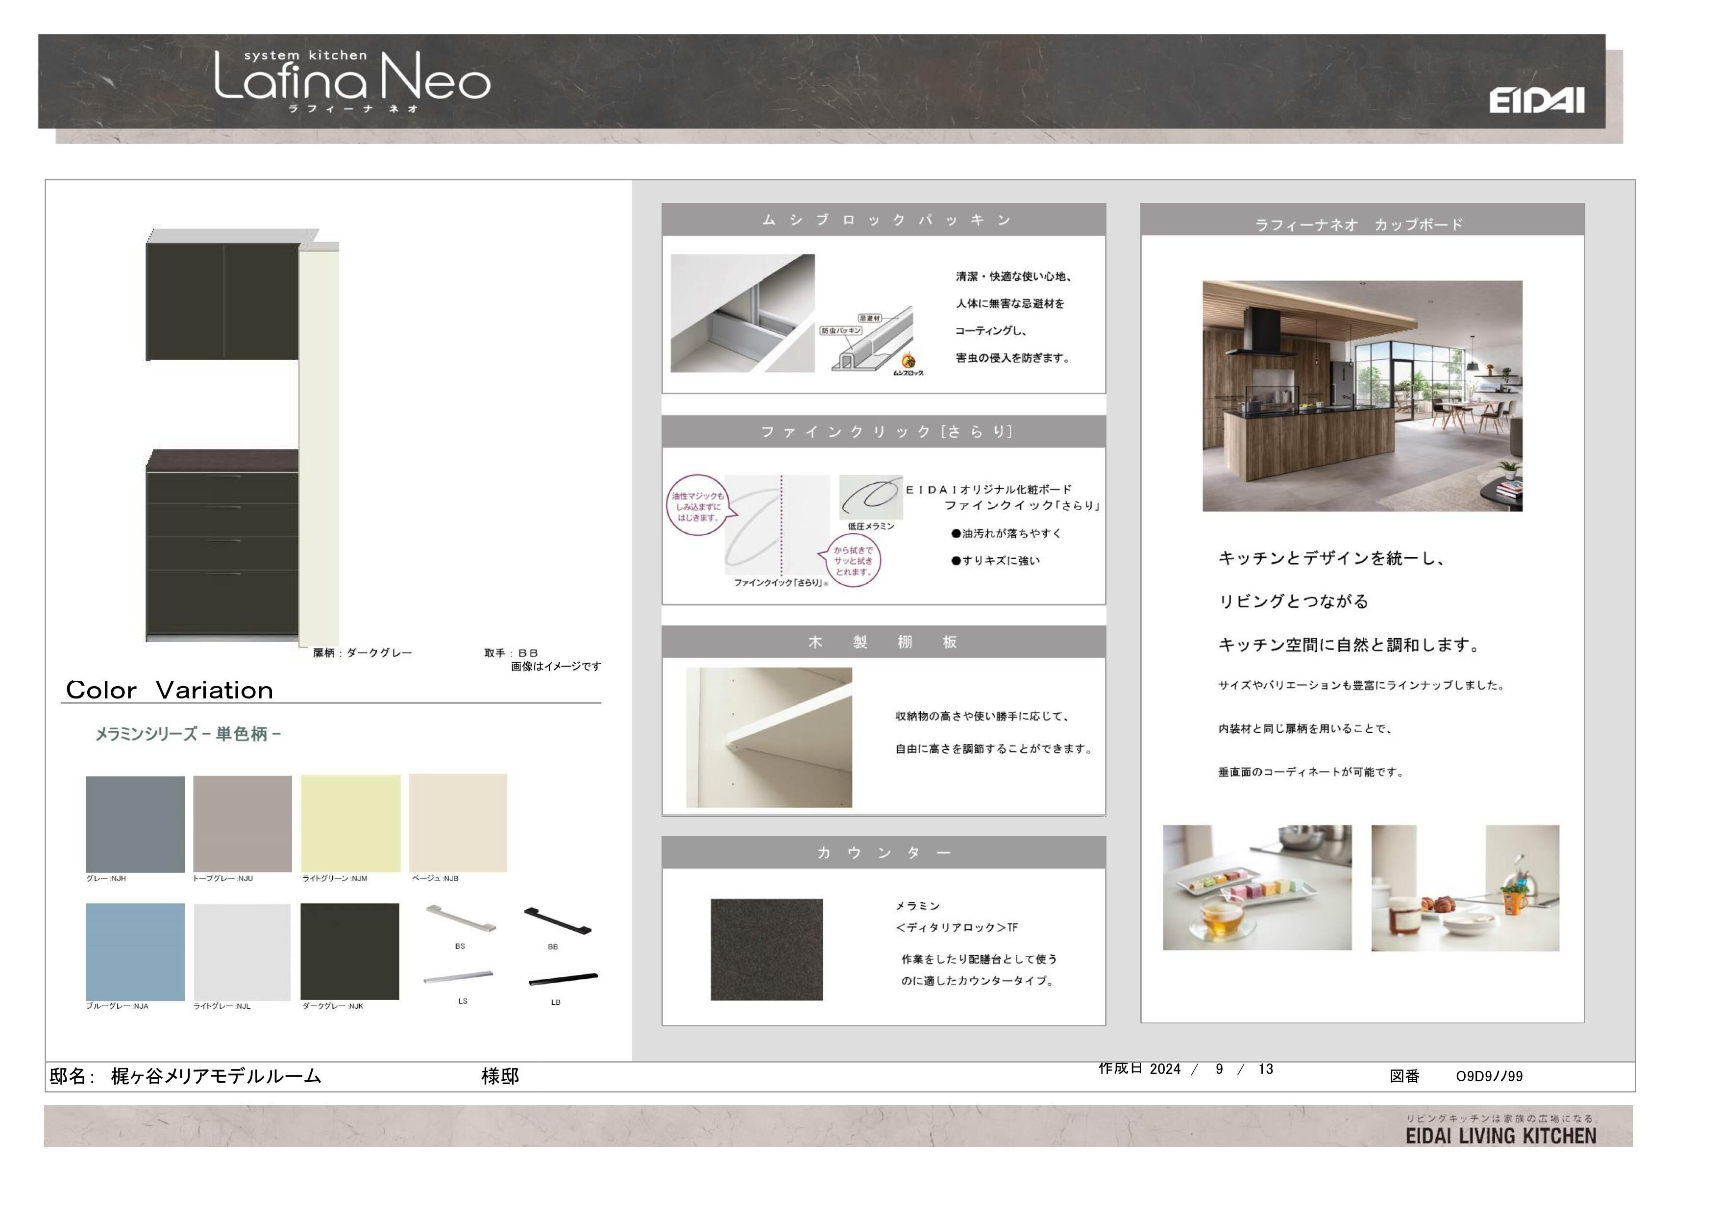Image resolution: width=1719 pixels, height=1216 pixels.
Task: Click the 扉柄：ダークグレー label
Action: click(362, 653)
